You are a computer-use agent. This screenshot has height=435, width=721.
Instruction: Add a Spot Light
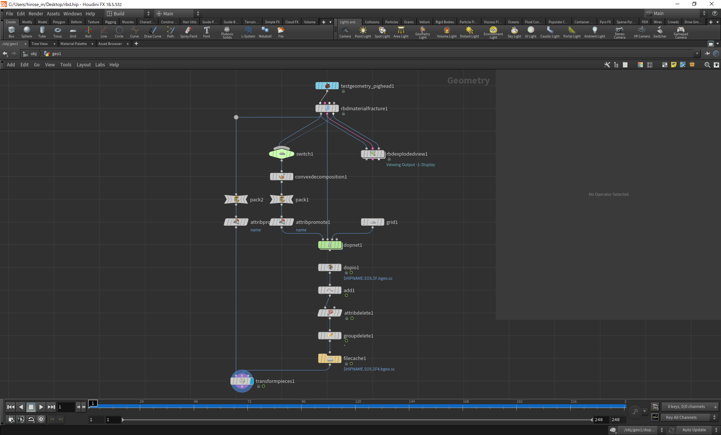pyautogui.click(x=382, y=32)
